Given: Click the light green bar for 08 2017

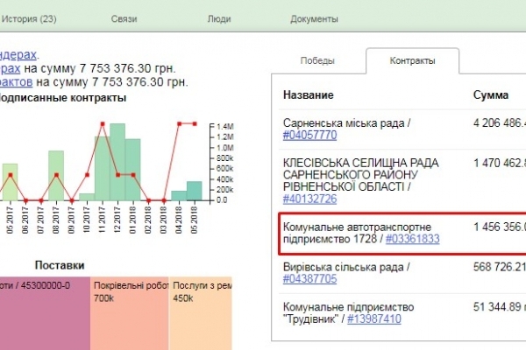Looking at the screenshot, I should click(56, 175).
